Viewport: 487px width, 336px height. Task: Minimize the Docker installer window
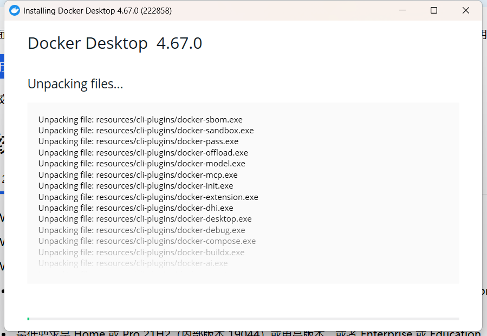pos(402,10)
